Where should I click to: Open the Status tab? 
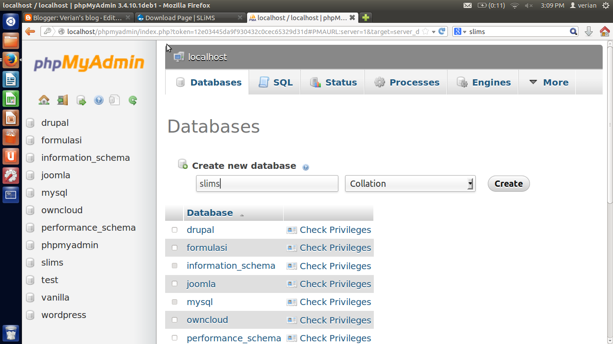[333, 82]
